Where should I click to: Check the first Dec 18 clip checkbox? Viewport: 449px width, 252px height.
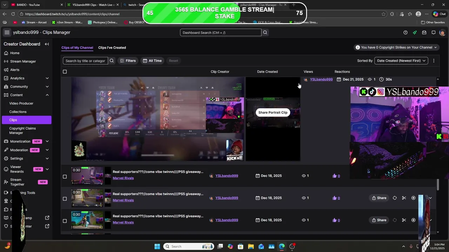coord(65,176)
